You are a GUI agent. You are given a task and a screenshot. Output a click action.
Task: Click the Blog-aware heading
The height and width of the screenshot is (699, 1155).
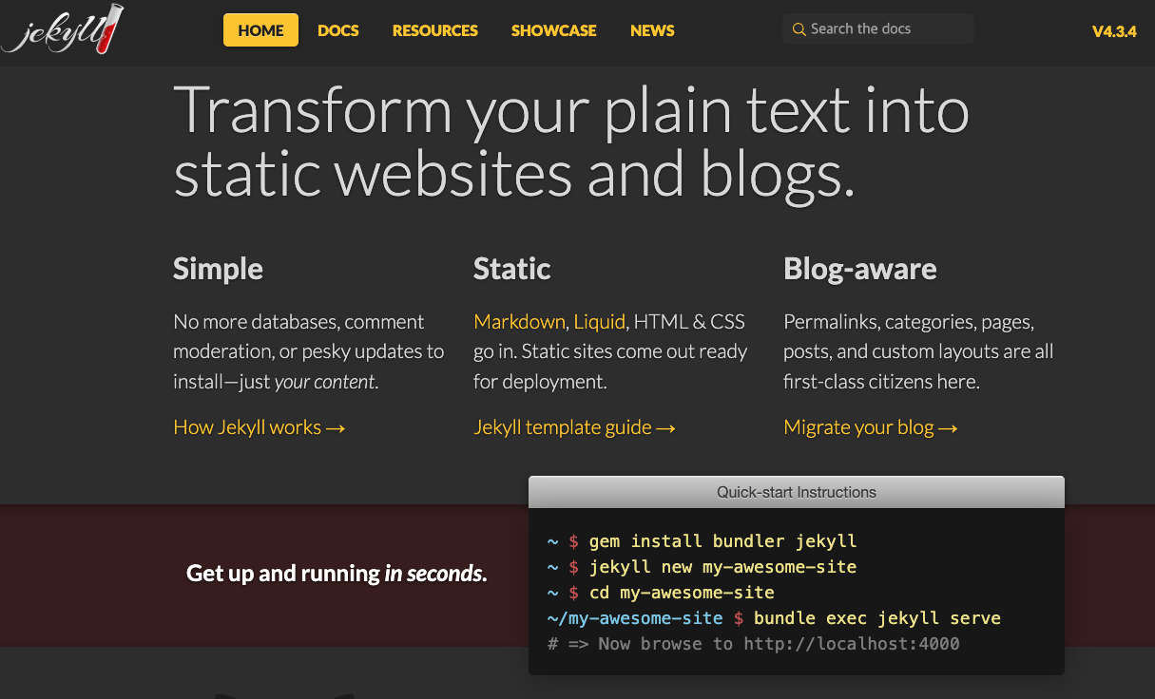click(x=860, y=269)
